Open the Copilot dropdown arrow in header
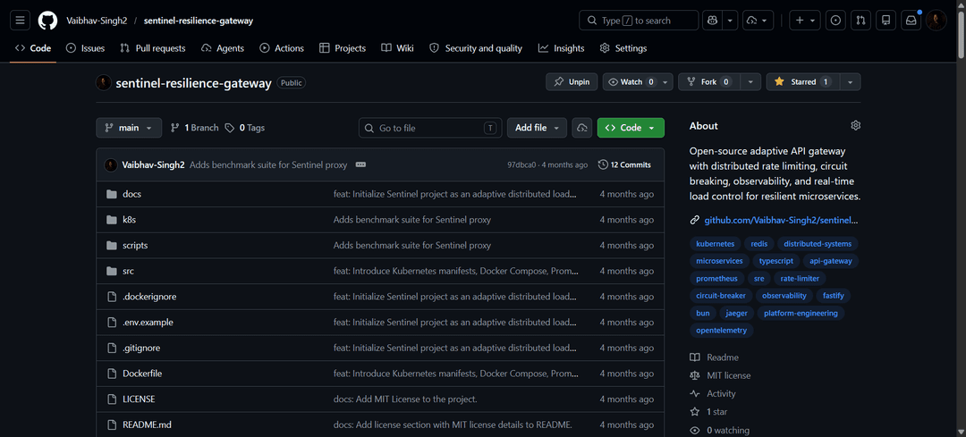Screen dimensions: 966x437 tap(730, 21)
